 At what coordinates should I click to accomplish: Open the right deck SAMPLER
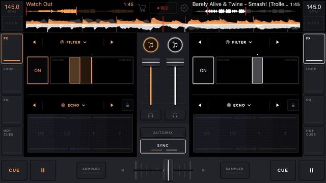(234, 170)
